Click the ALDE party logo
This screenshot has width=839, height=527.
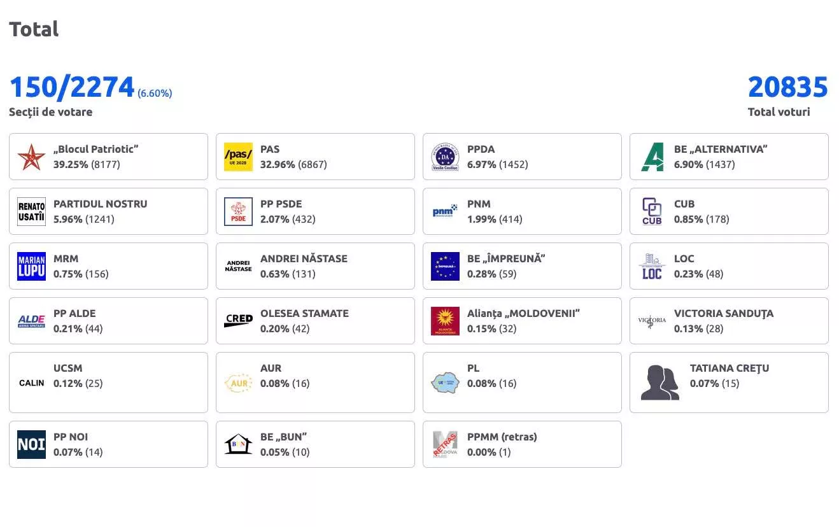[31, 321]
